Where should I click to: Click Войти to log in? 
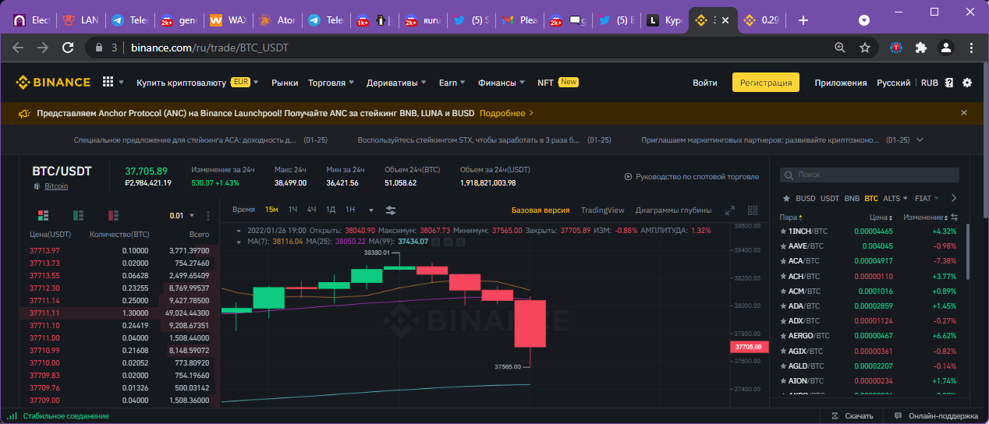click(705, 83)
